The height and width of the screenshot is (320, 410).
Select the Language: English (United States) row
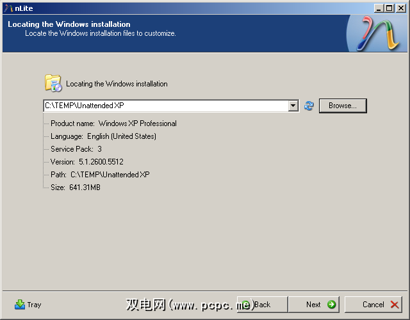click(103, 136)
